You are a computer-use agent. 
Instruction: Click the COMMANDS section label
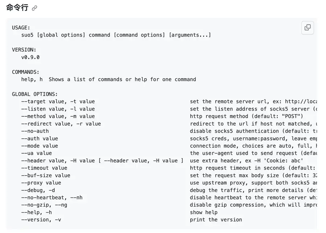[26, 72]
